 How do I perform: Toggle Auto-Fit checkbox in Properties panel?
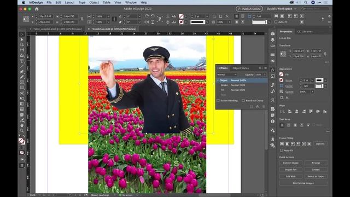pyautogui.click(x=282, y=150)
